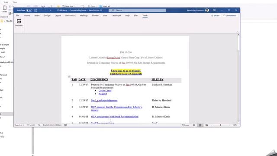Switch to Print Layout view icon
Viewport: 277px width, 156px height.
(200, 125)
